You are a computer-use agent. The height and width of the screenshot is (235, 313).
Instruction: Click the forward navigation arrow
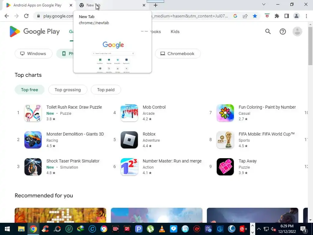click(17, 16)
